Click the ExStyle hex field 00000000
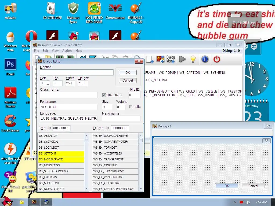Image resolution: width=275 pixels, height=206 pixels. tap(120, 128)
